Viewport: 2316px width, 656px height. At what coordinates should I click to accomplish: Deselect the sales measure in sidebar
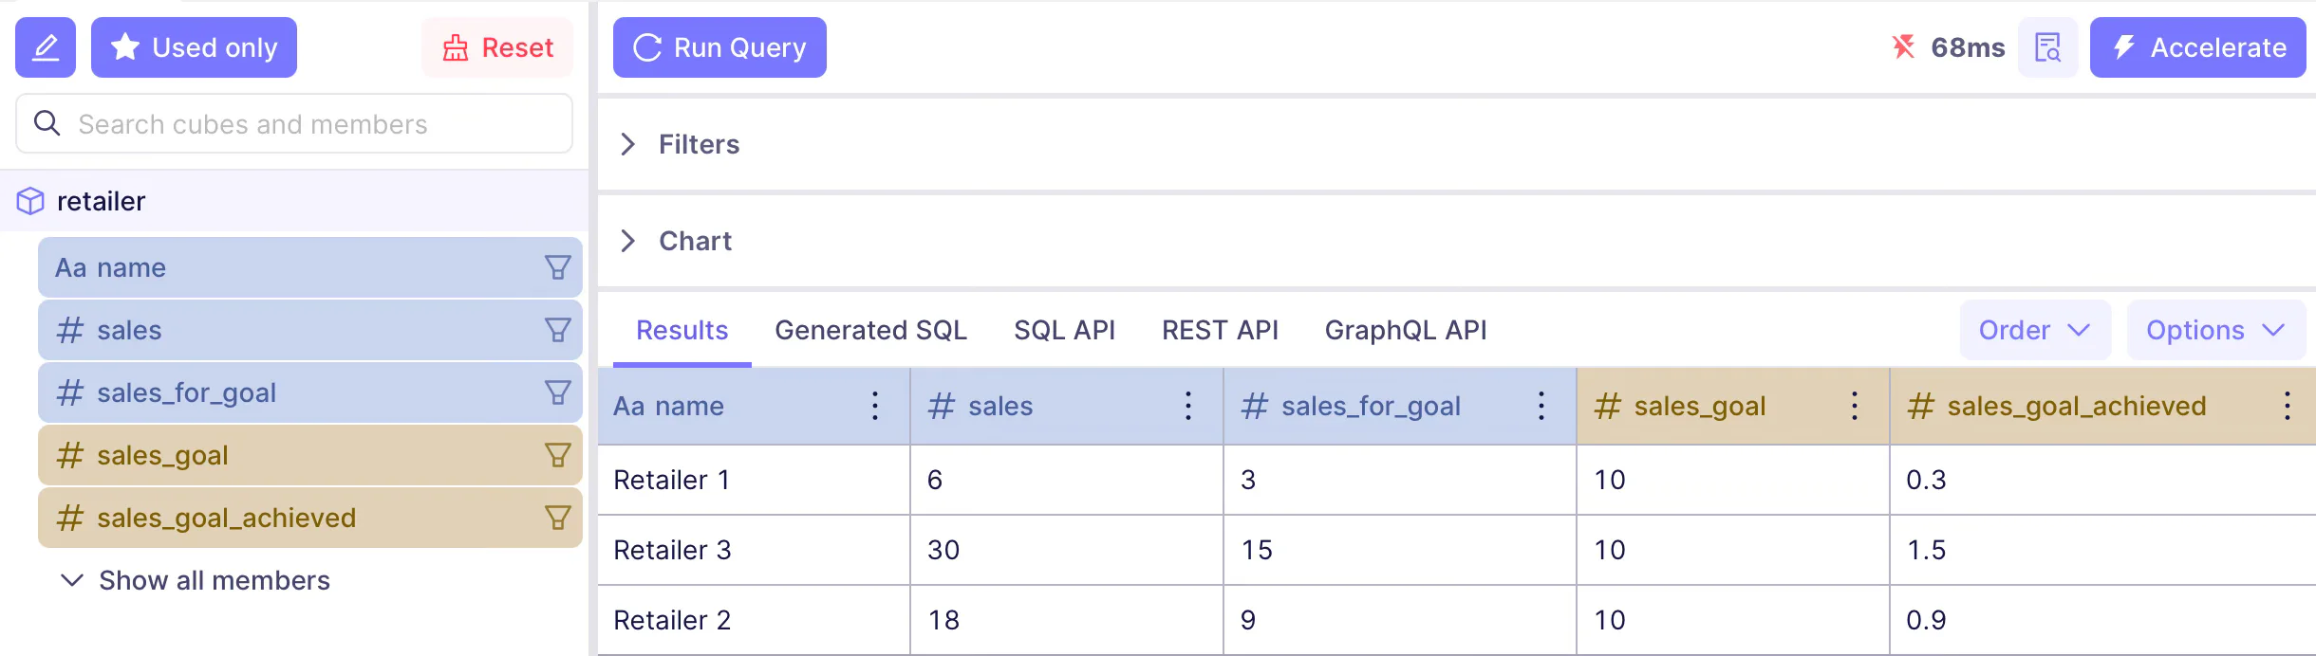point(285,330)
